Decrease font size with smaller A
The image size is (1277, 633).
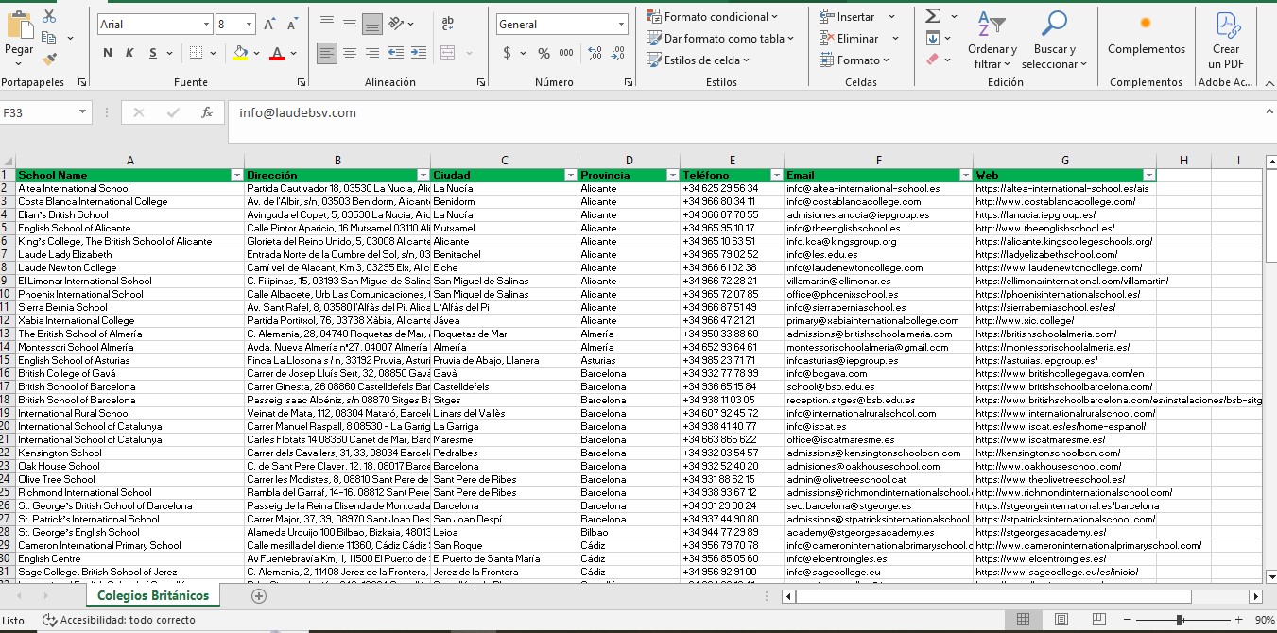pos(290,25)
